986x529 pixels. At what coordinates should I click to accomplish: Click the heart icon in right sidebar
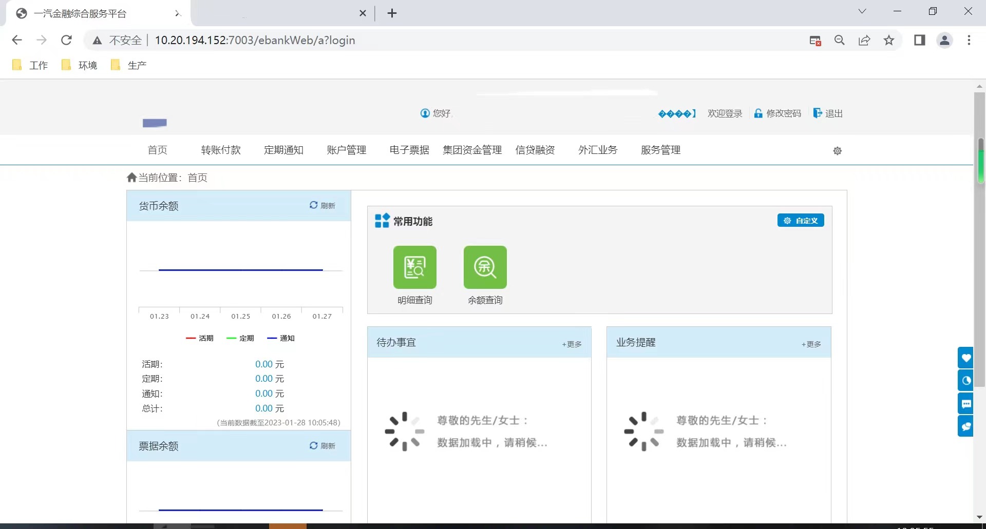(966, 358)
